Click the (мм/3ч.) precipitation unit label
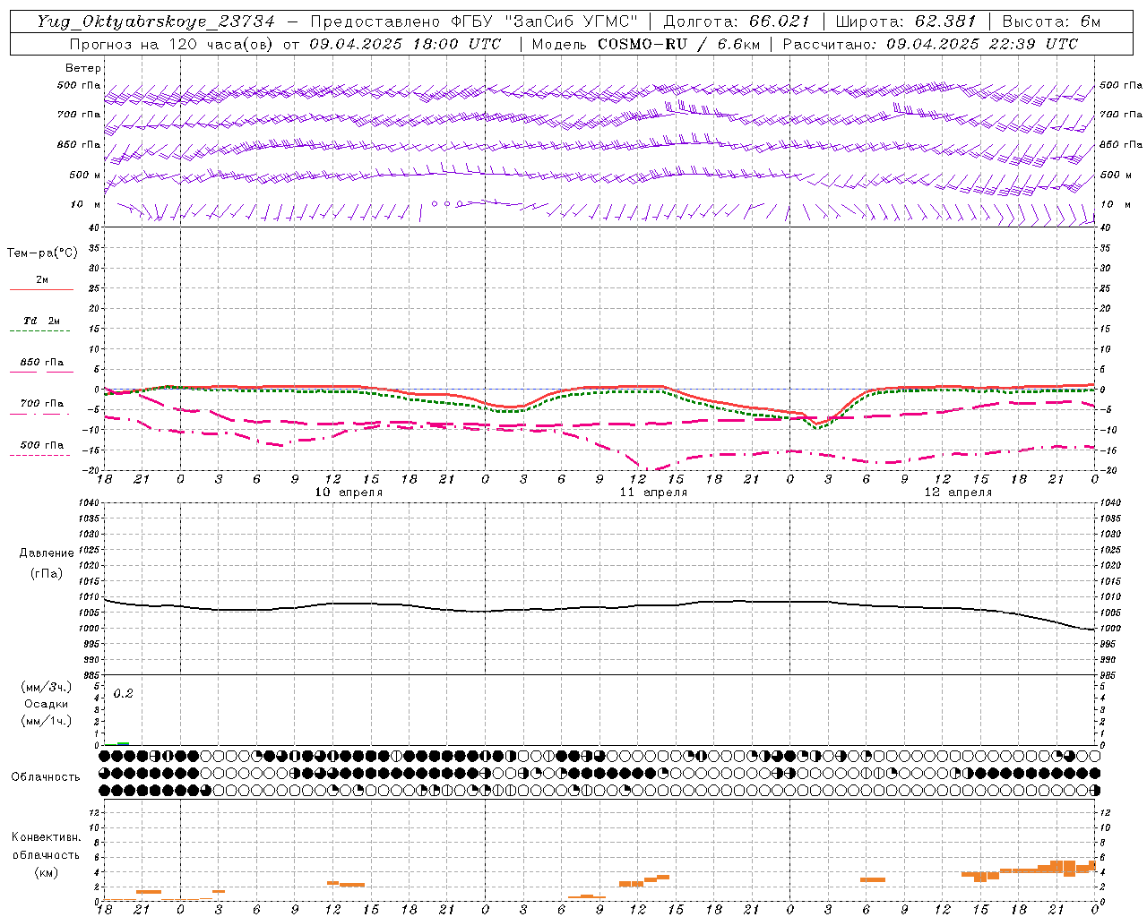1147x917 pixels. coord(46,687)
